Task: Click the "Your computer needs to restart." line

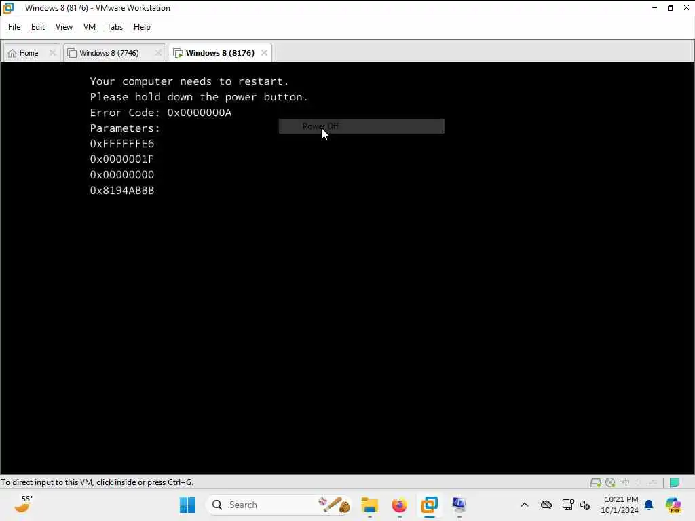Action: point(189,81)
